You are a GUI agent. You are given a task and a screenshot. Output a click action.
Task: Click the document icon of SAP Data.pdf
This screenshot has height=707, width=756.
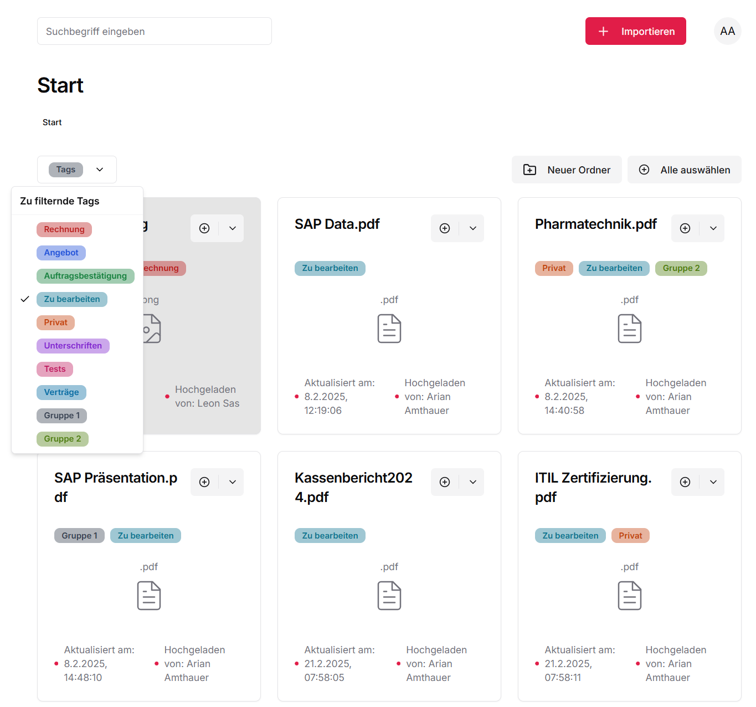click(x=389, y=329)
